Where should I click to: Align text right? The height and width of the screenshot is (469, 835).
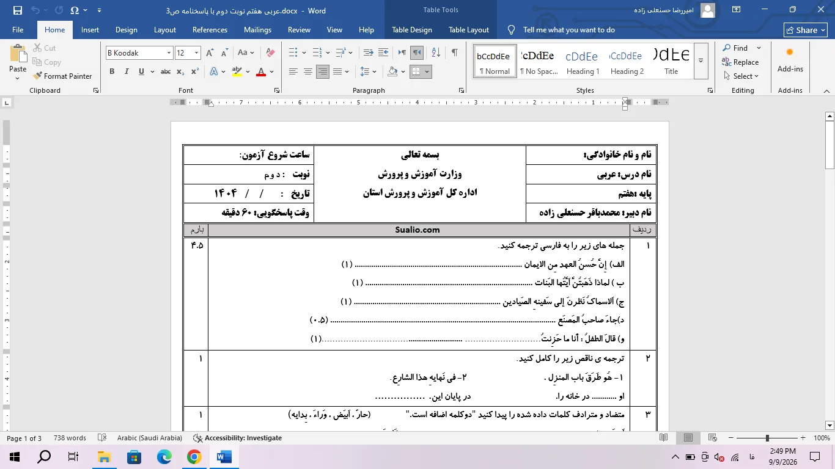[x=323, y=71]
